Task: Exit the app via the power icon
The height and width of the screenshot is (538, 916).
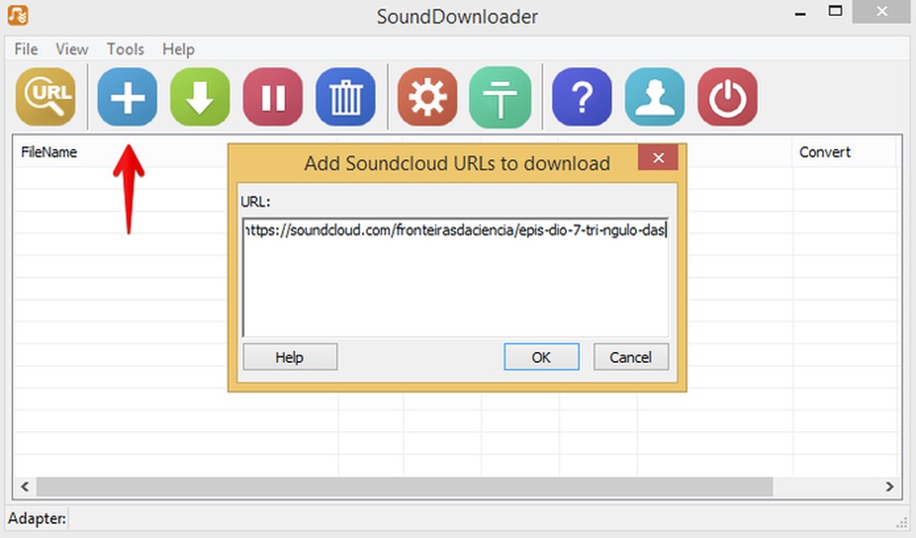Action: tap(727, 96)
